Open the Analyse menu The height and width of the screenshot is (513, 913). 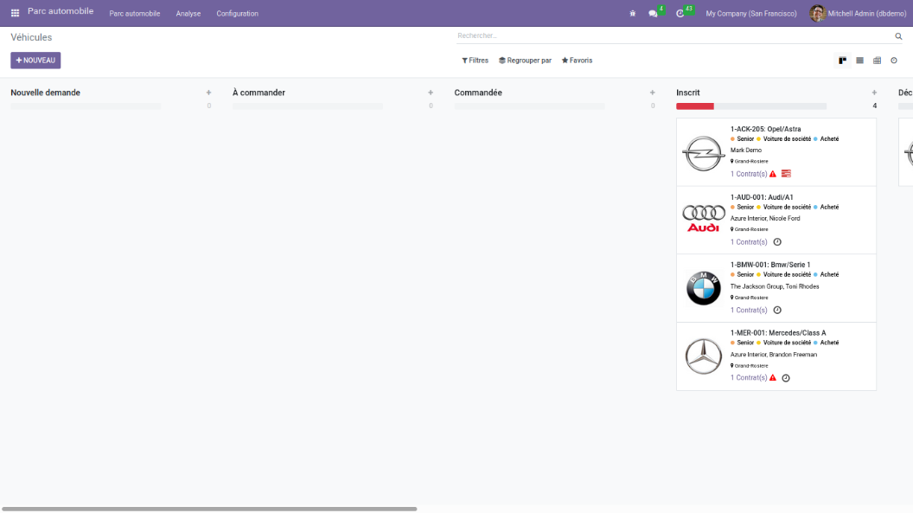tap(188, 14)
